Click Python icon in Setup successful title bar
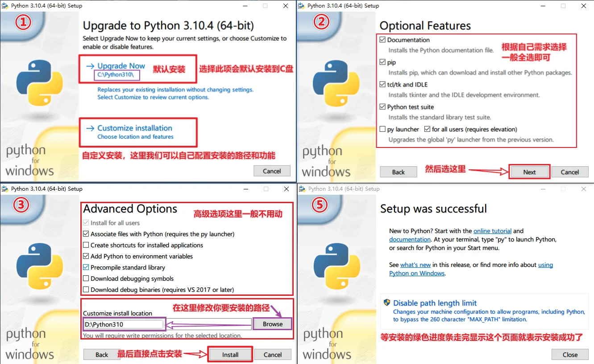This screenshot has height=364, width=594. 302,188
